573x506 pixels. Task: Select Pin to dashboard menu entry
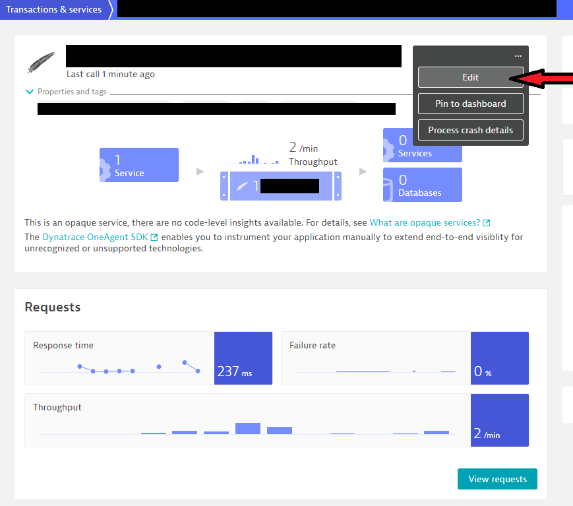click(470, 104)
